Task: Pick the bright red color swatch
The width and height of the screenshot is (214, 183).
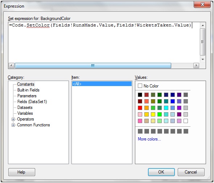Action: [140, 108]
